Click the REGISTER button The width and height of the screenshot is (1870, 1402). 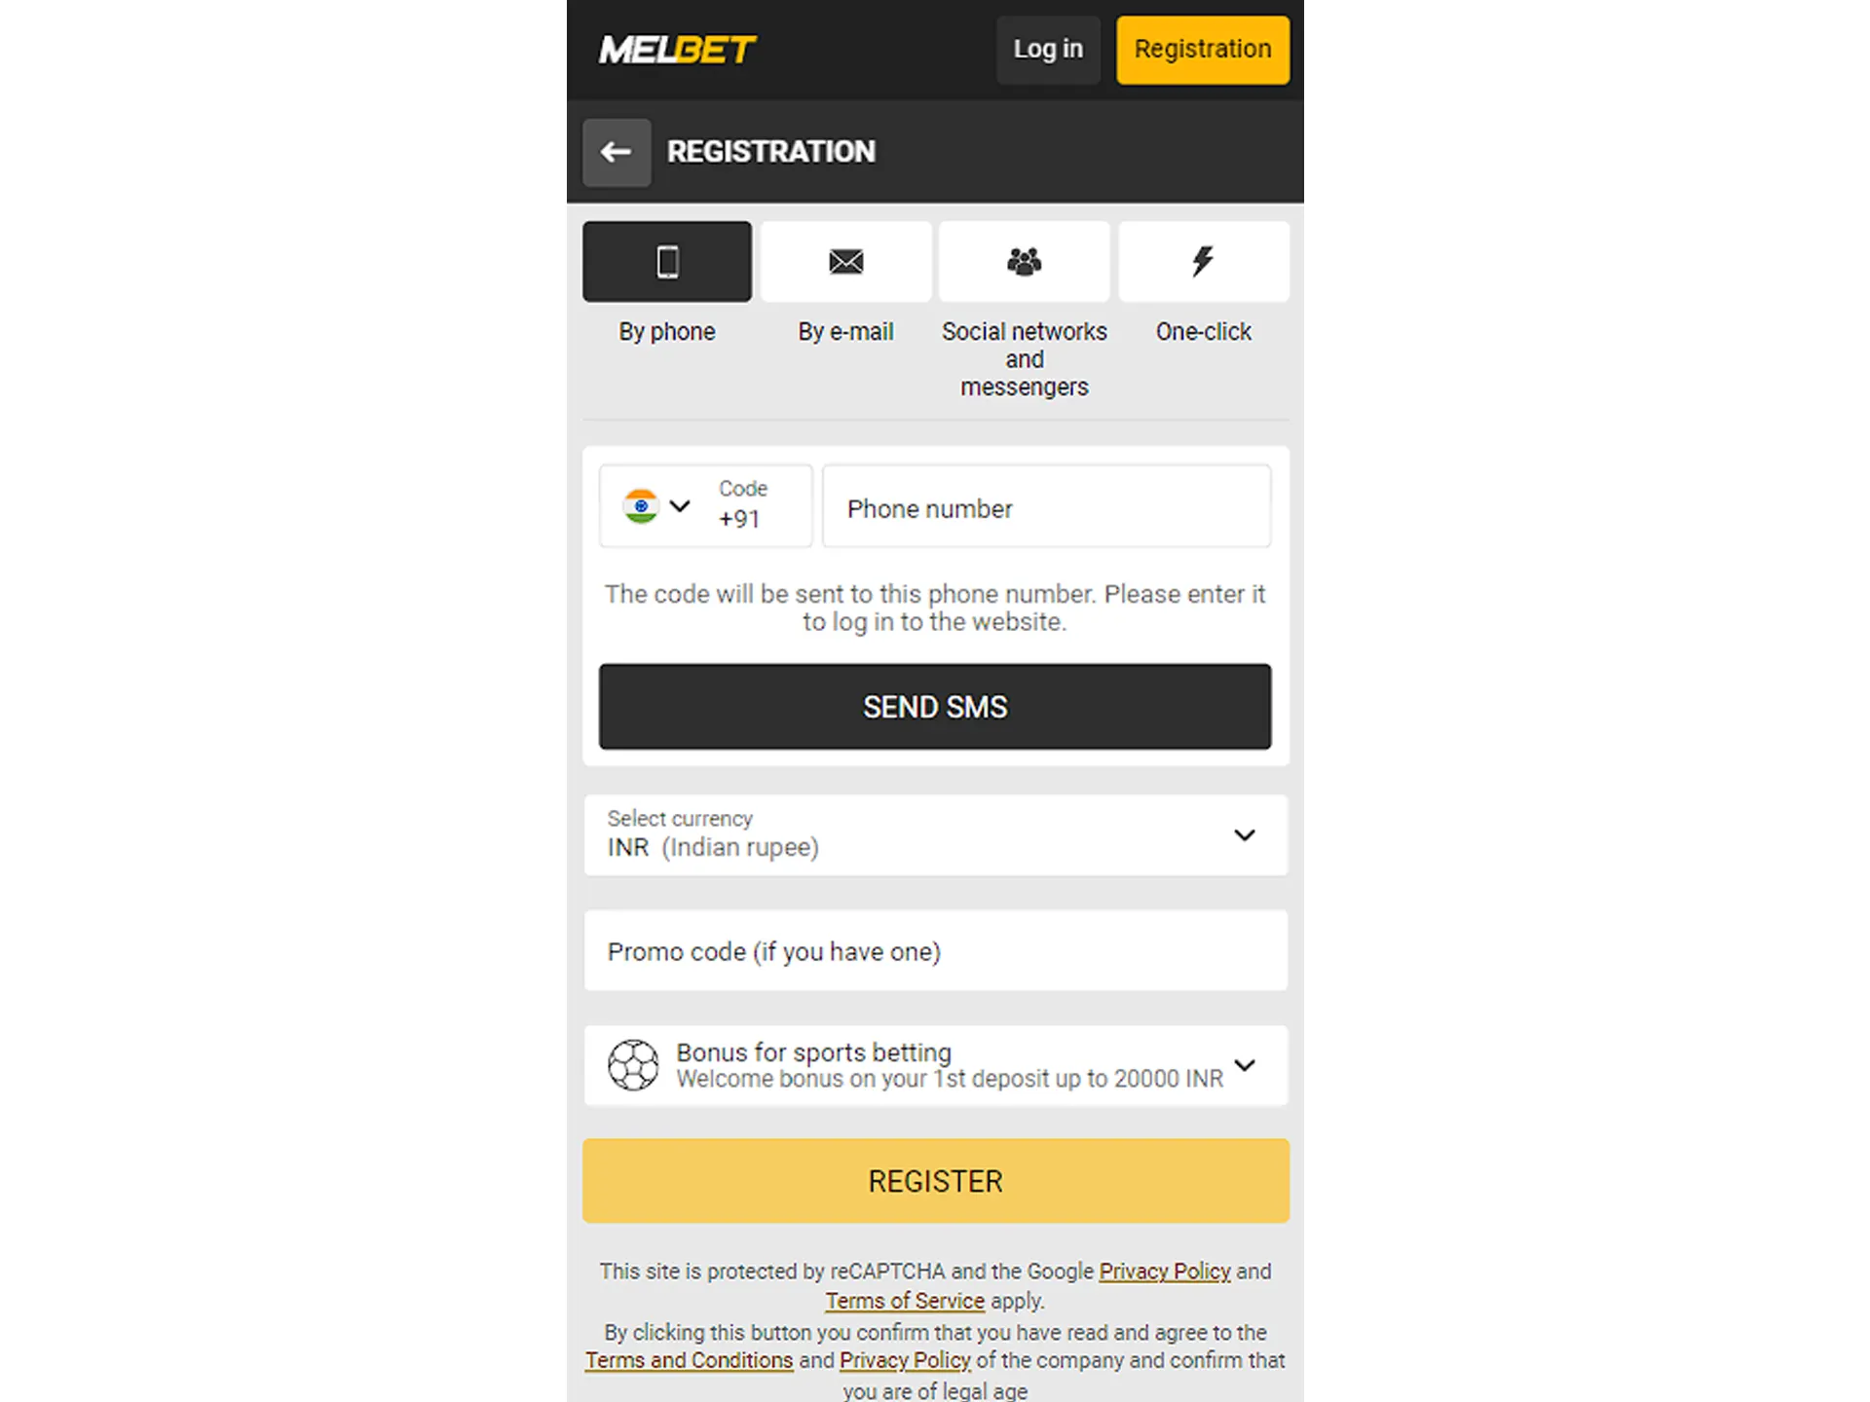click(x=935, y=1180)
